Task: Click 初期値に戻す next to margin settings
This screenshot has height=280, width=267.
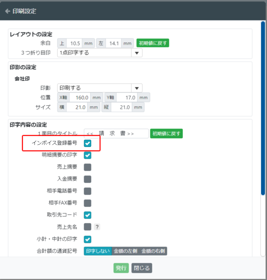Action: click(x=152, y=43)
